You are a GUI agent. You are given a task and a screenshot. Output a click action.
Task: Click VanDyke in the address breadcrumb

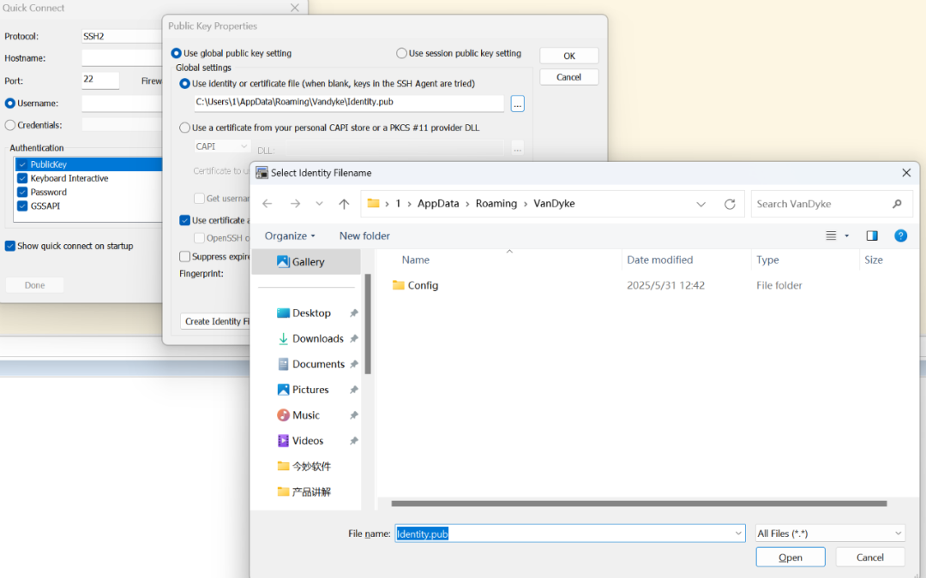click(554, 204)
